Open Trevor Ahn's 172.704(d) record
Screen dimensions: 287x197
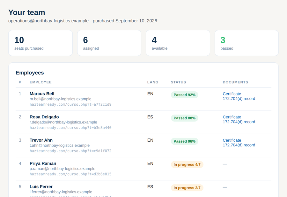coord(239,145)
